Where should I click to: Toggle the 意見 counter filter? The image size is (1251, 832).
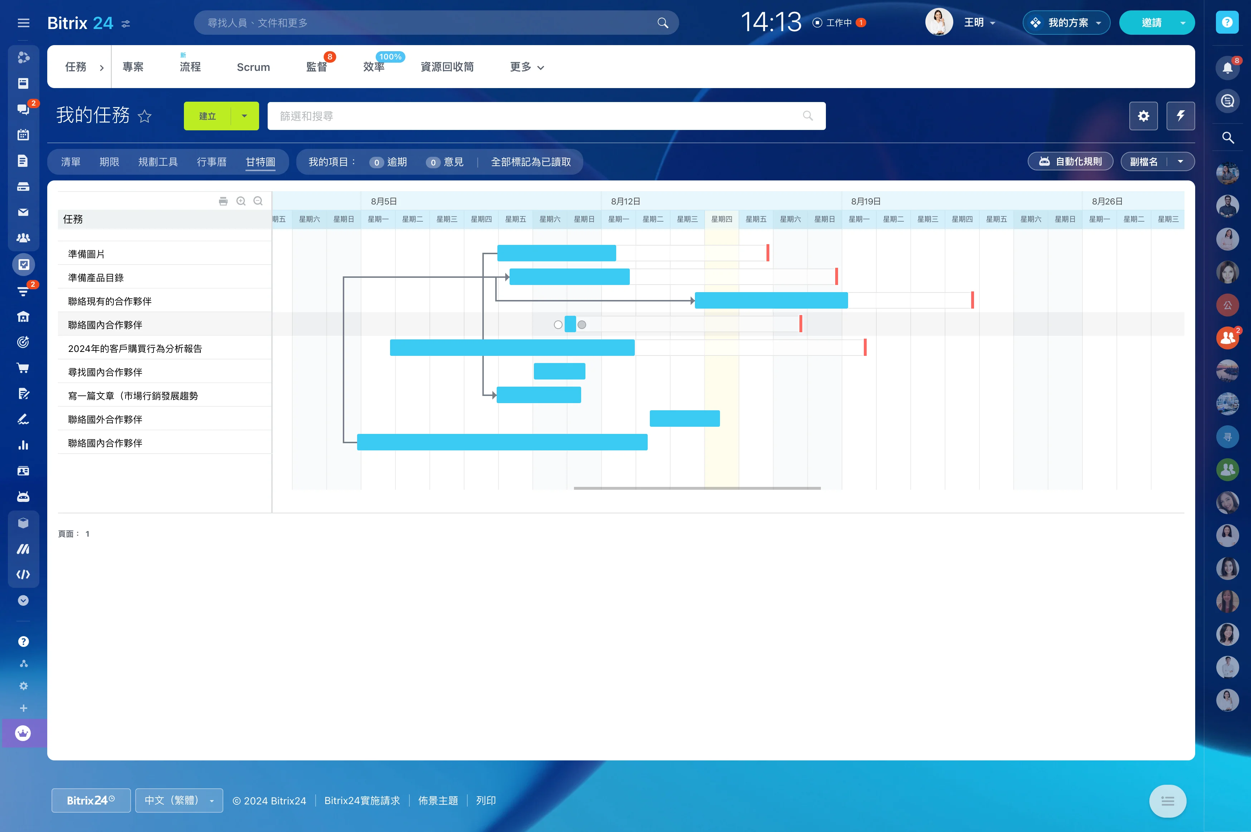tap(444, 162)
